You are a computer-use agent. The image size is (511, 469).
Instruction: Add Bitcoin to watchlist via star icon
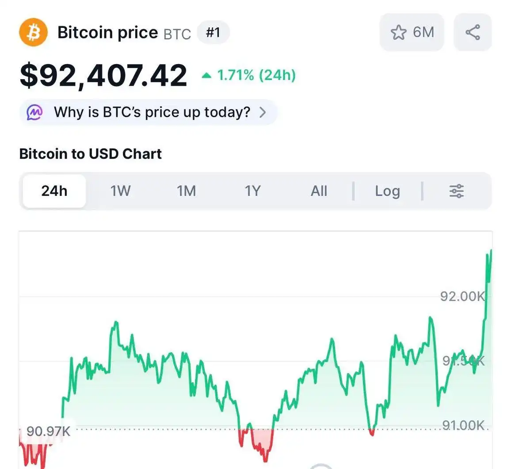(x=399, y=32)
